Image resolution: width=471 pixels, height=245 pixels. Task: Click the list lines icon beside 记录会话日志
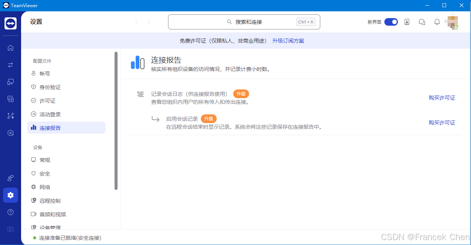coord(141,94)
